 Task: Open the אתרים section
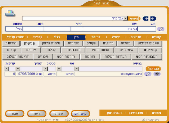point(31,50)
